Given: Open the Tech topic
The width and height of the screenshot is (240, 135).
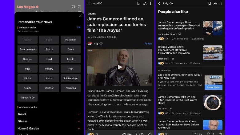Looking at the screenshot, I should (x=70, y=69).
